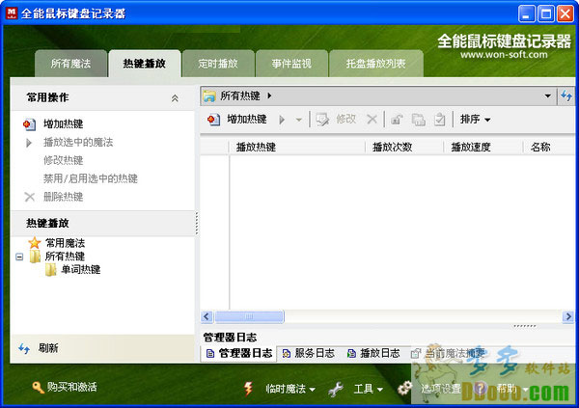Image resolution: width=579 pixels, height=408 pixels.
Task: Sort by the 播放次数 column header
Action: tap(404, 148)
